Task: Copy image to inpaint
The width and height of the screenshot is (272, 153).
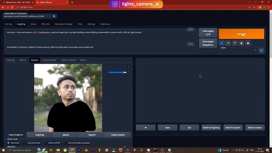Action: pyautogui.click(x=92, y=135)
